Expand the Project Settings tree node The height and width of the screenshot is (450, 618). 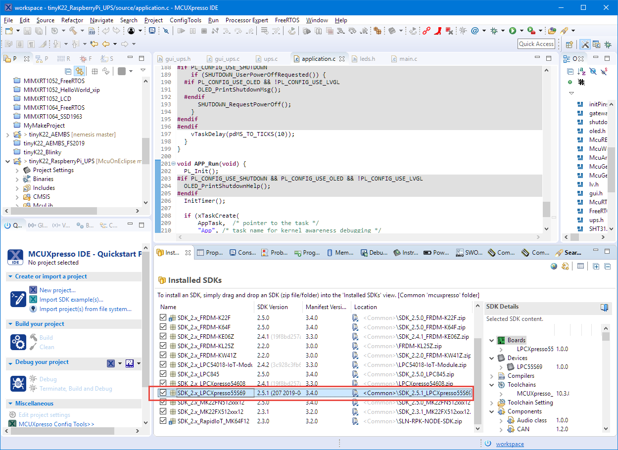pos(18,170)
